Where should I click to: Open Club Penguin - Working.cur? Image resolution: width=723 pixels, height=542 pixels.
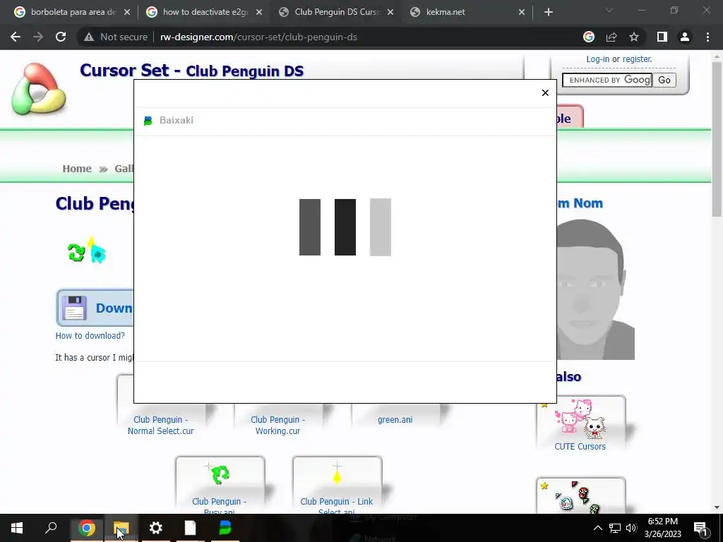[x=278, y=425]
